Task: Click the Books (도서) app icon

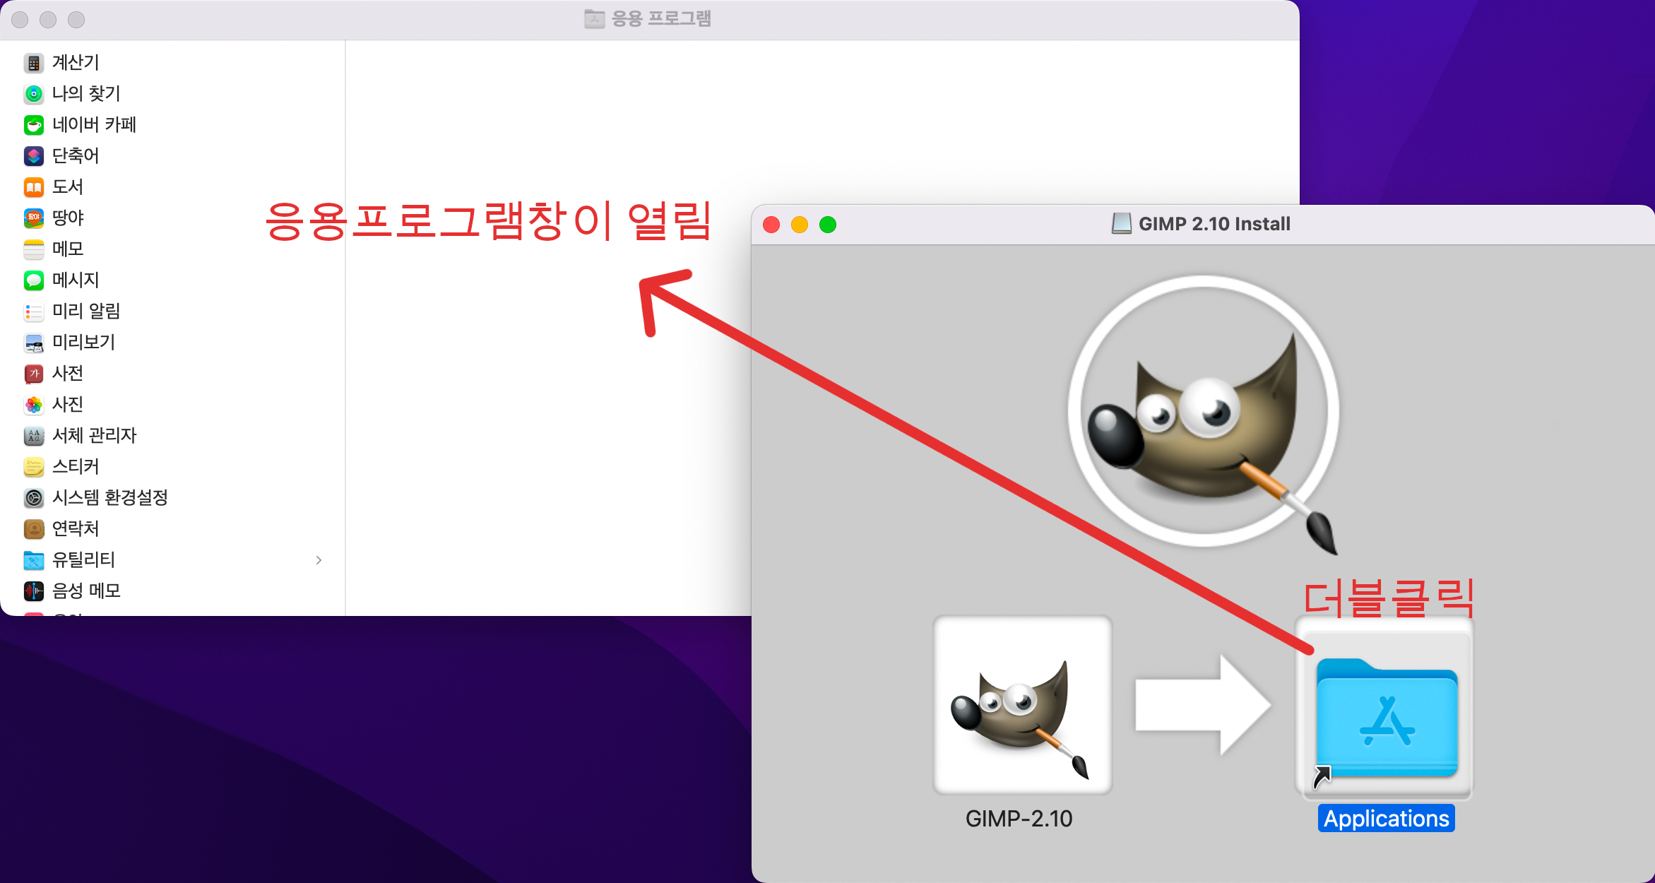Action: pos(33,187)
